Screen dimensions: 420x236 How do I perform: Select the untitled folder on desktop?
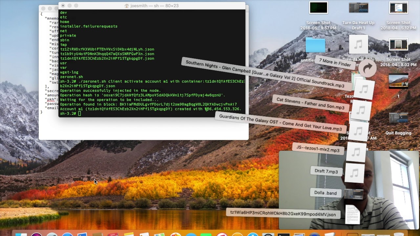[315, 45]
